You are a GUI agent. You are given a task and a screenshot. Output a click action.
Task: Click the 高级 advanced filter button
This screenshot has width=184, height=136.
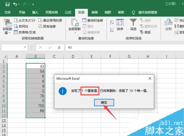(x=145, y=32)
